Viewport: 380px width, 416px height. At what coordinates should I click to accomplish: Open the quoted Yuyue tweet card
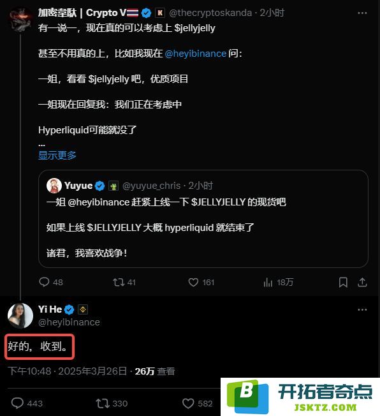[x=203, y=219]
